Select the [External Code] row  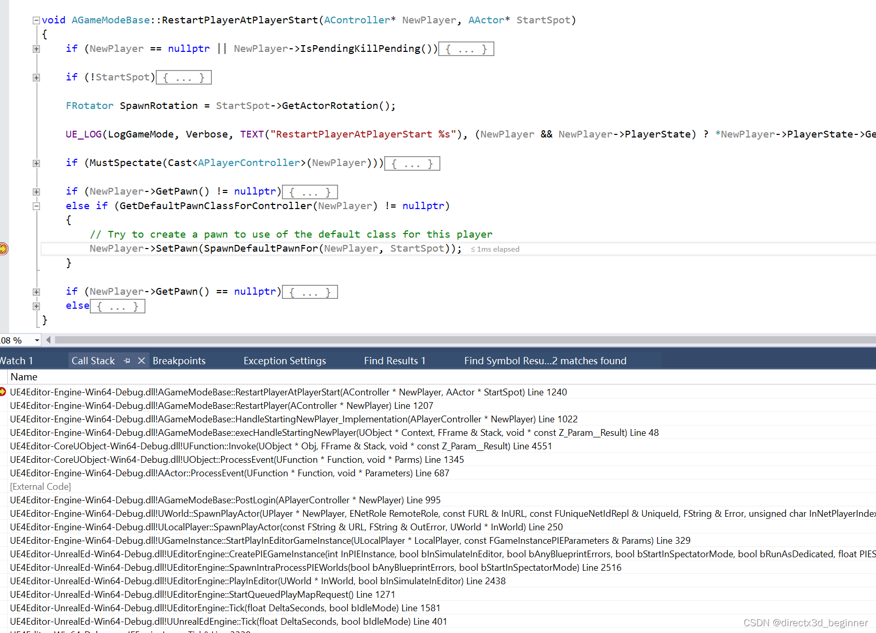click(x=41, y=487)
